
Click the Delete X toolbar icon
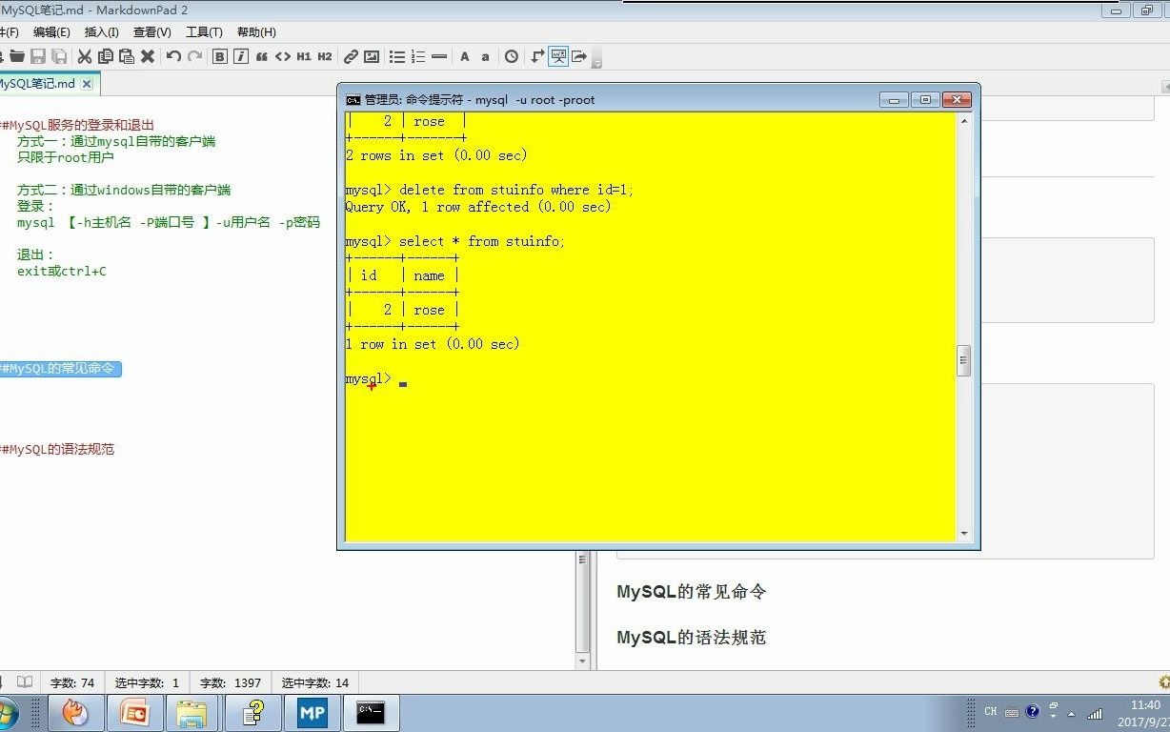[x=148, y=56]
